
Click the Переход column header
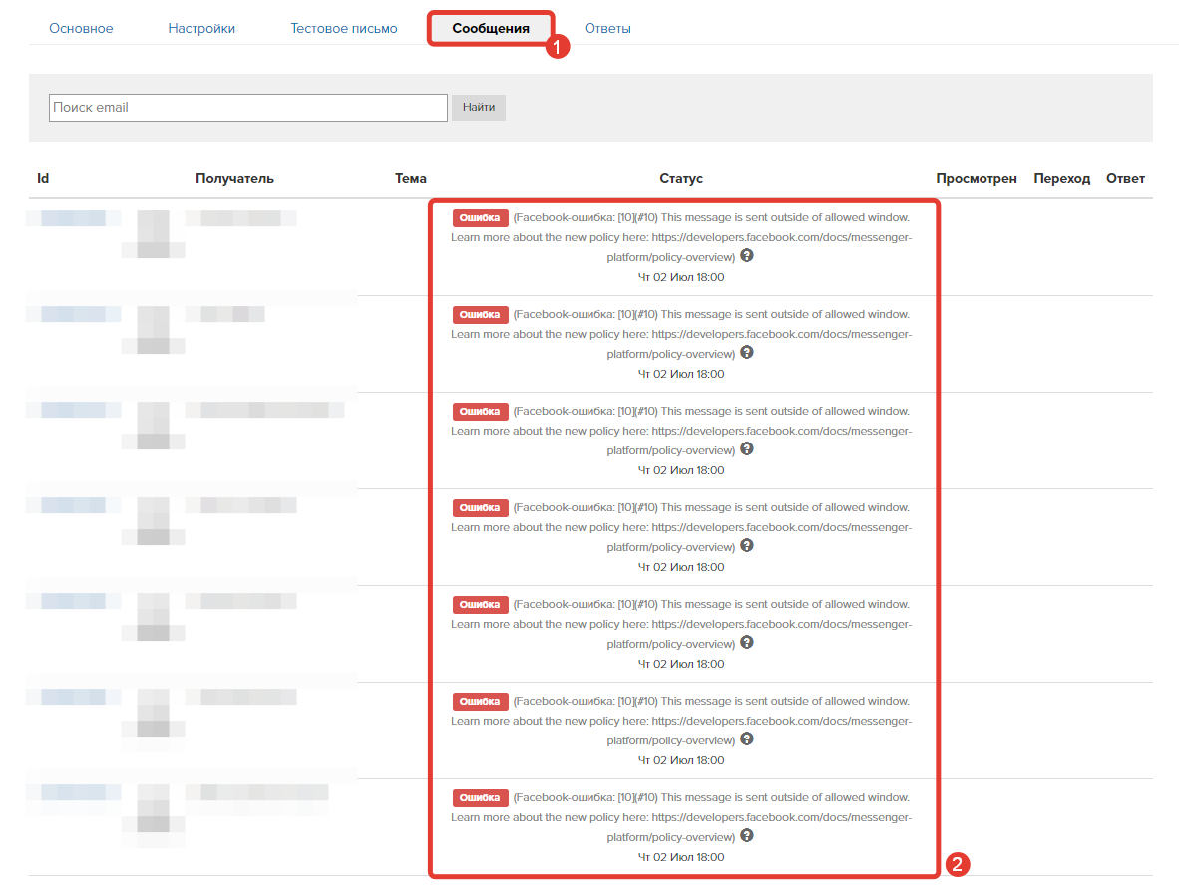tap(1061, 178)
